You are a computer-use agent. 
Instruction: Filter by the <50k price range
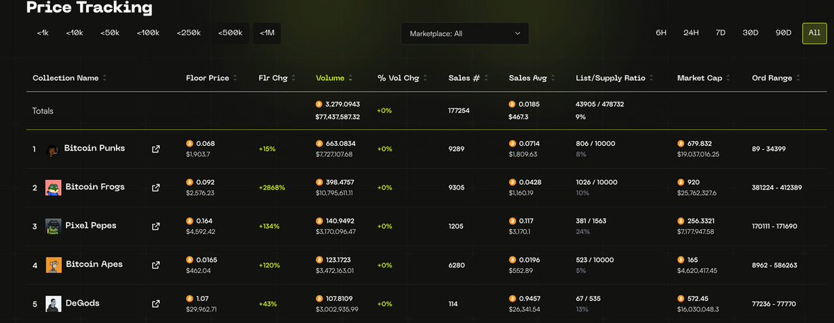pos(110,33)
